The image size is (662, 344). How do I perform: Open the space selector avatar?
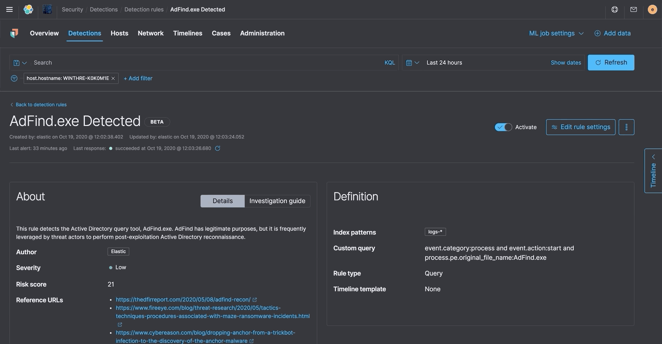pos(48,9)
